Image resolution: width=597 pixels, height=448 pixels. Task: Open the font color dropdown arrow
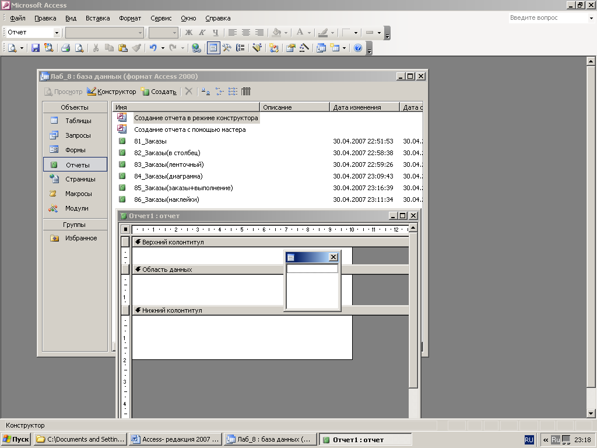click(309, 33)
